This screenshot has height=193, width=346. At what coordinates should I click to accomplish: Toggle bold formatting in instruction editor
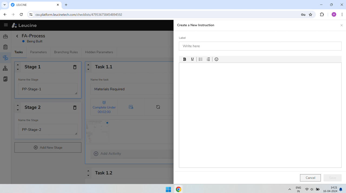[184, 59]
